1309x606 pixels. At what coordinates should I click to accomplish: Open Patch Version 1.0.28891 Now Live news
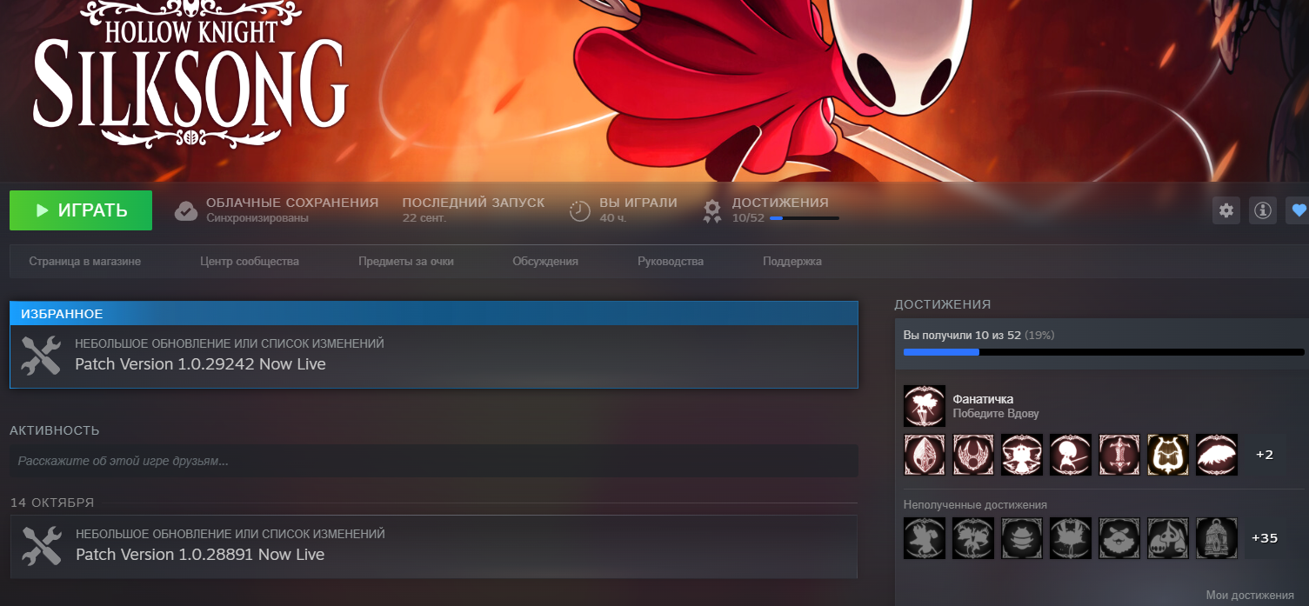200,555
